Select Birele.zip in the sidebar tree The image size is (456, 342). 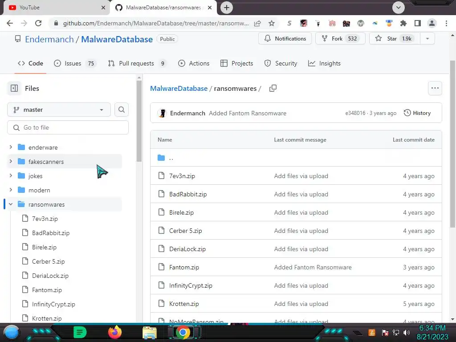point(44,247)
